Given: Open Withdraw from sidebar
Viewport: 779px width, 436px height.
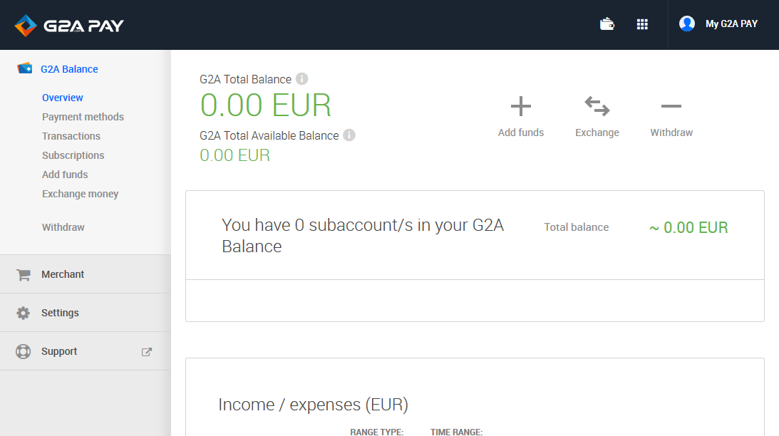Looking at the screenshot, I should pos(63,227).
